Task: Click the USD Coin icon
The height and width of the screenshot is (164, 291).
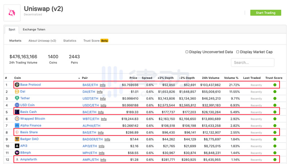Action: [x=17, y=105]
